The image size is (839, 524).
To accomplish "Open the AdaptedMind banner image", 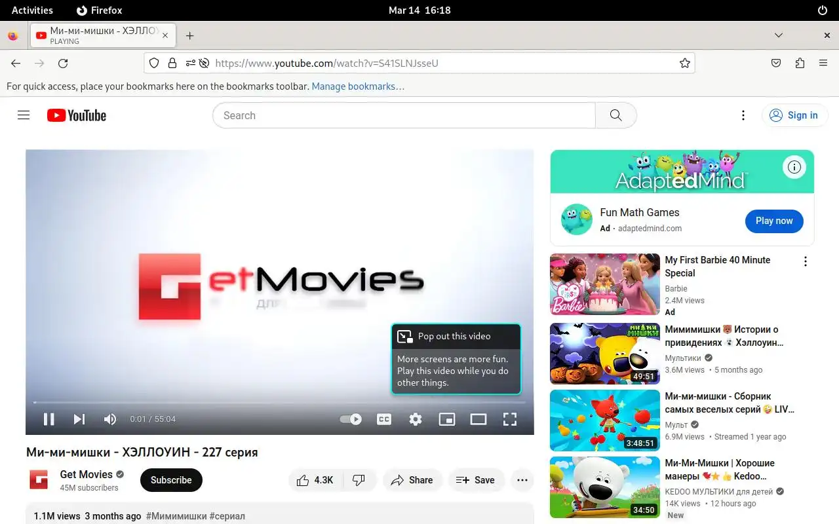I will point(682,172).
